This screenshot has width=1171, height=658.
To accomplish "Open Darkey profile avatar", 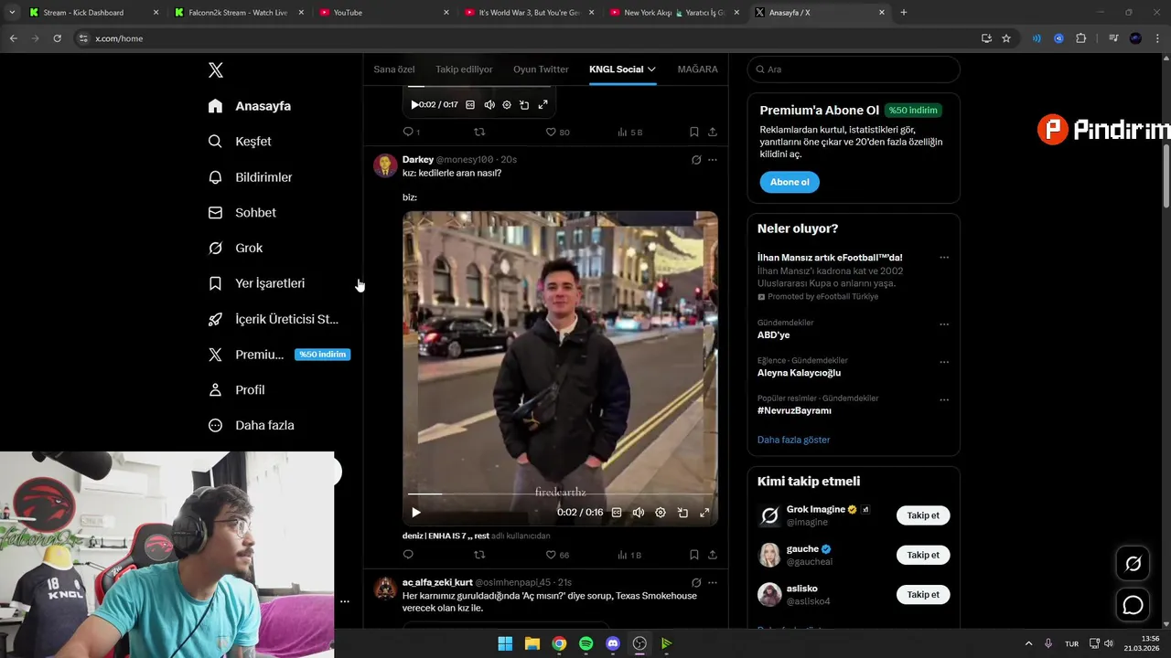I will [x=385, y=165].
